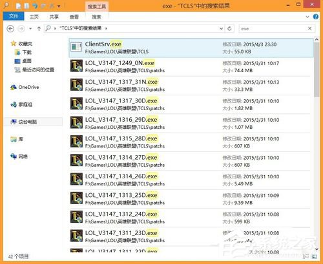
Task: Expand the address bar history dropdown
Action: [x=221, y=28]
